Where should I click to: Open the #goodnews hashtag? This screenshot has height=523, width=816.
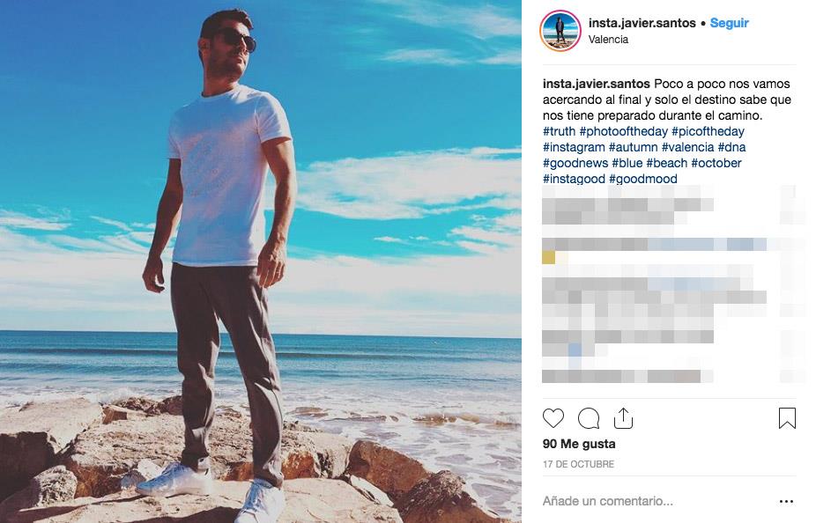pyautogui.click(x=575, y=163)
